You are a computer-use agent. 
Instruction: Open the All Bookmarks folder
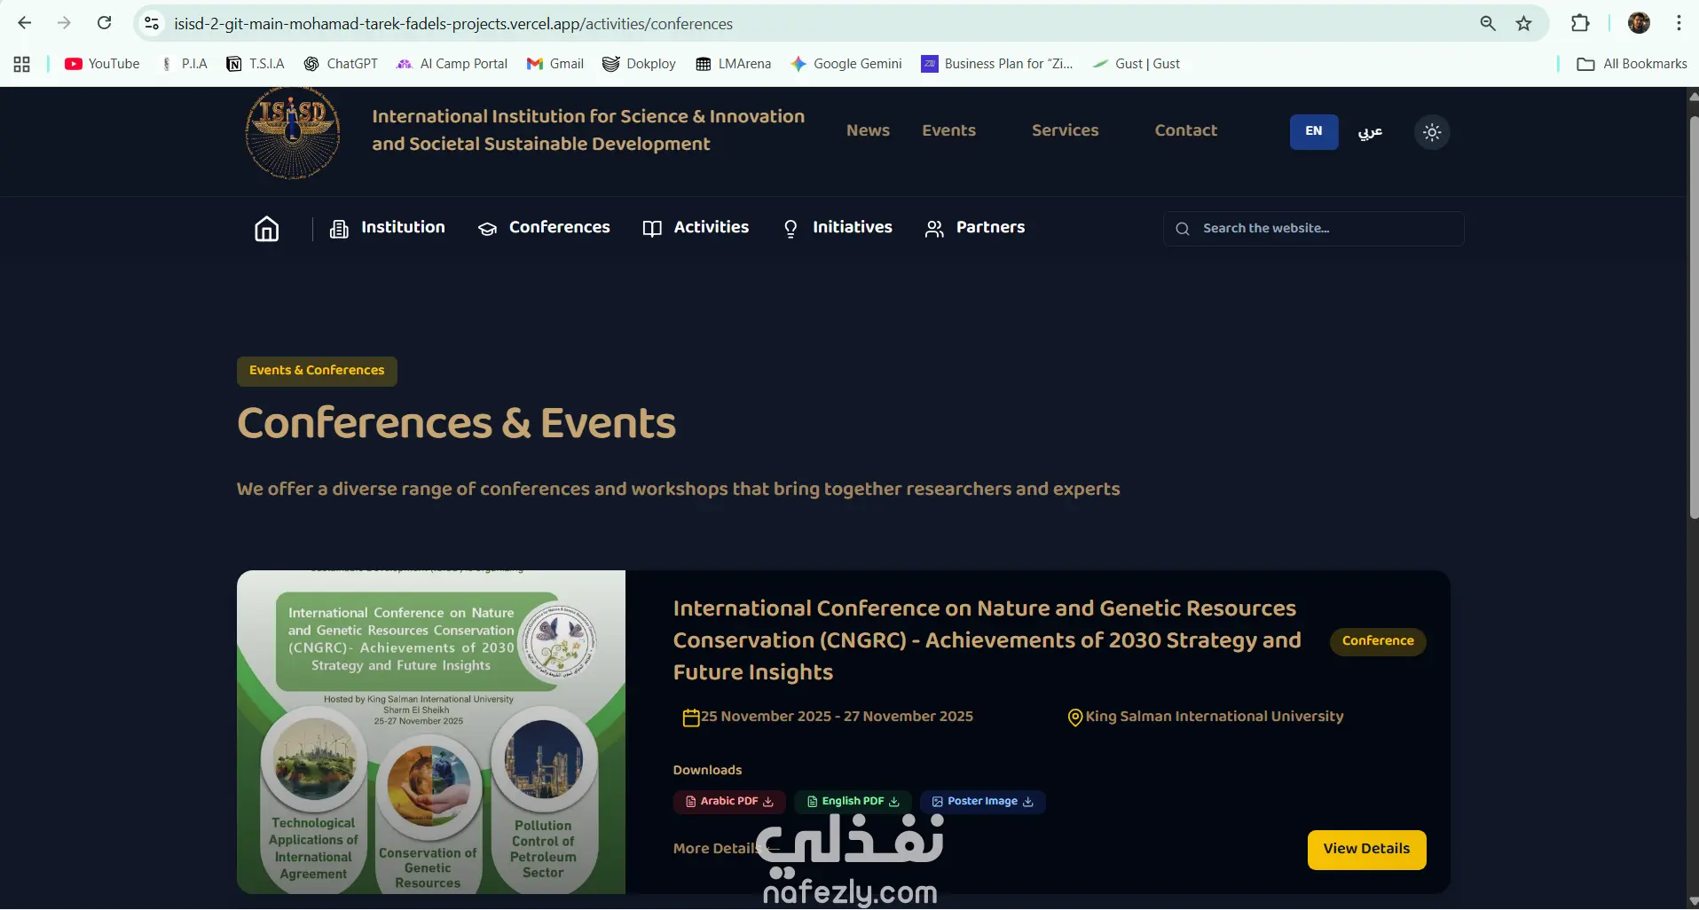click(1632, 64)
